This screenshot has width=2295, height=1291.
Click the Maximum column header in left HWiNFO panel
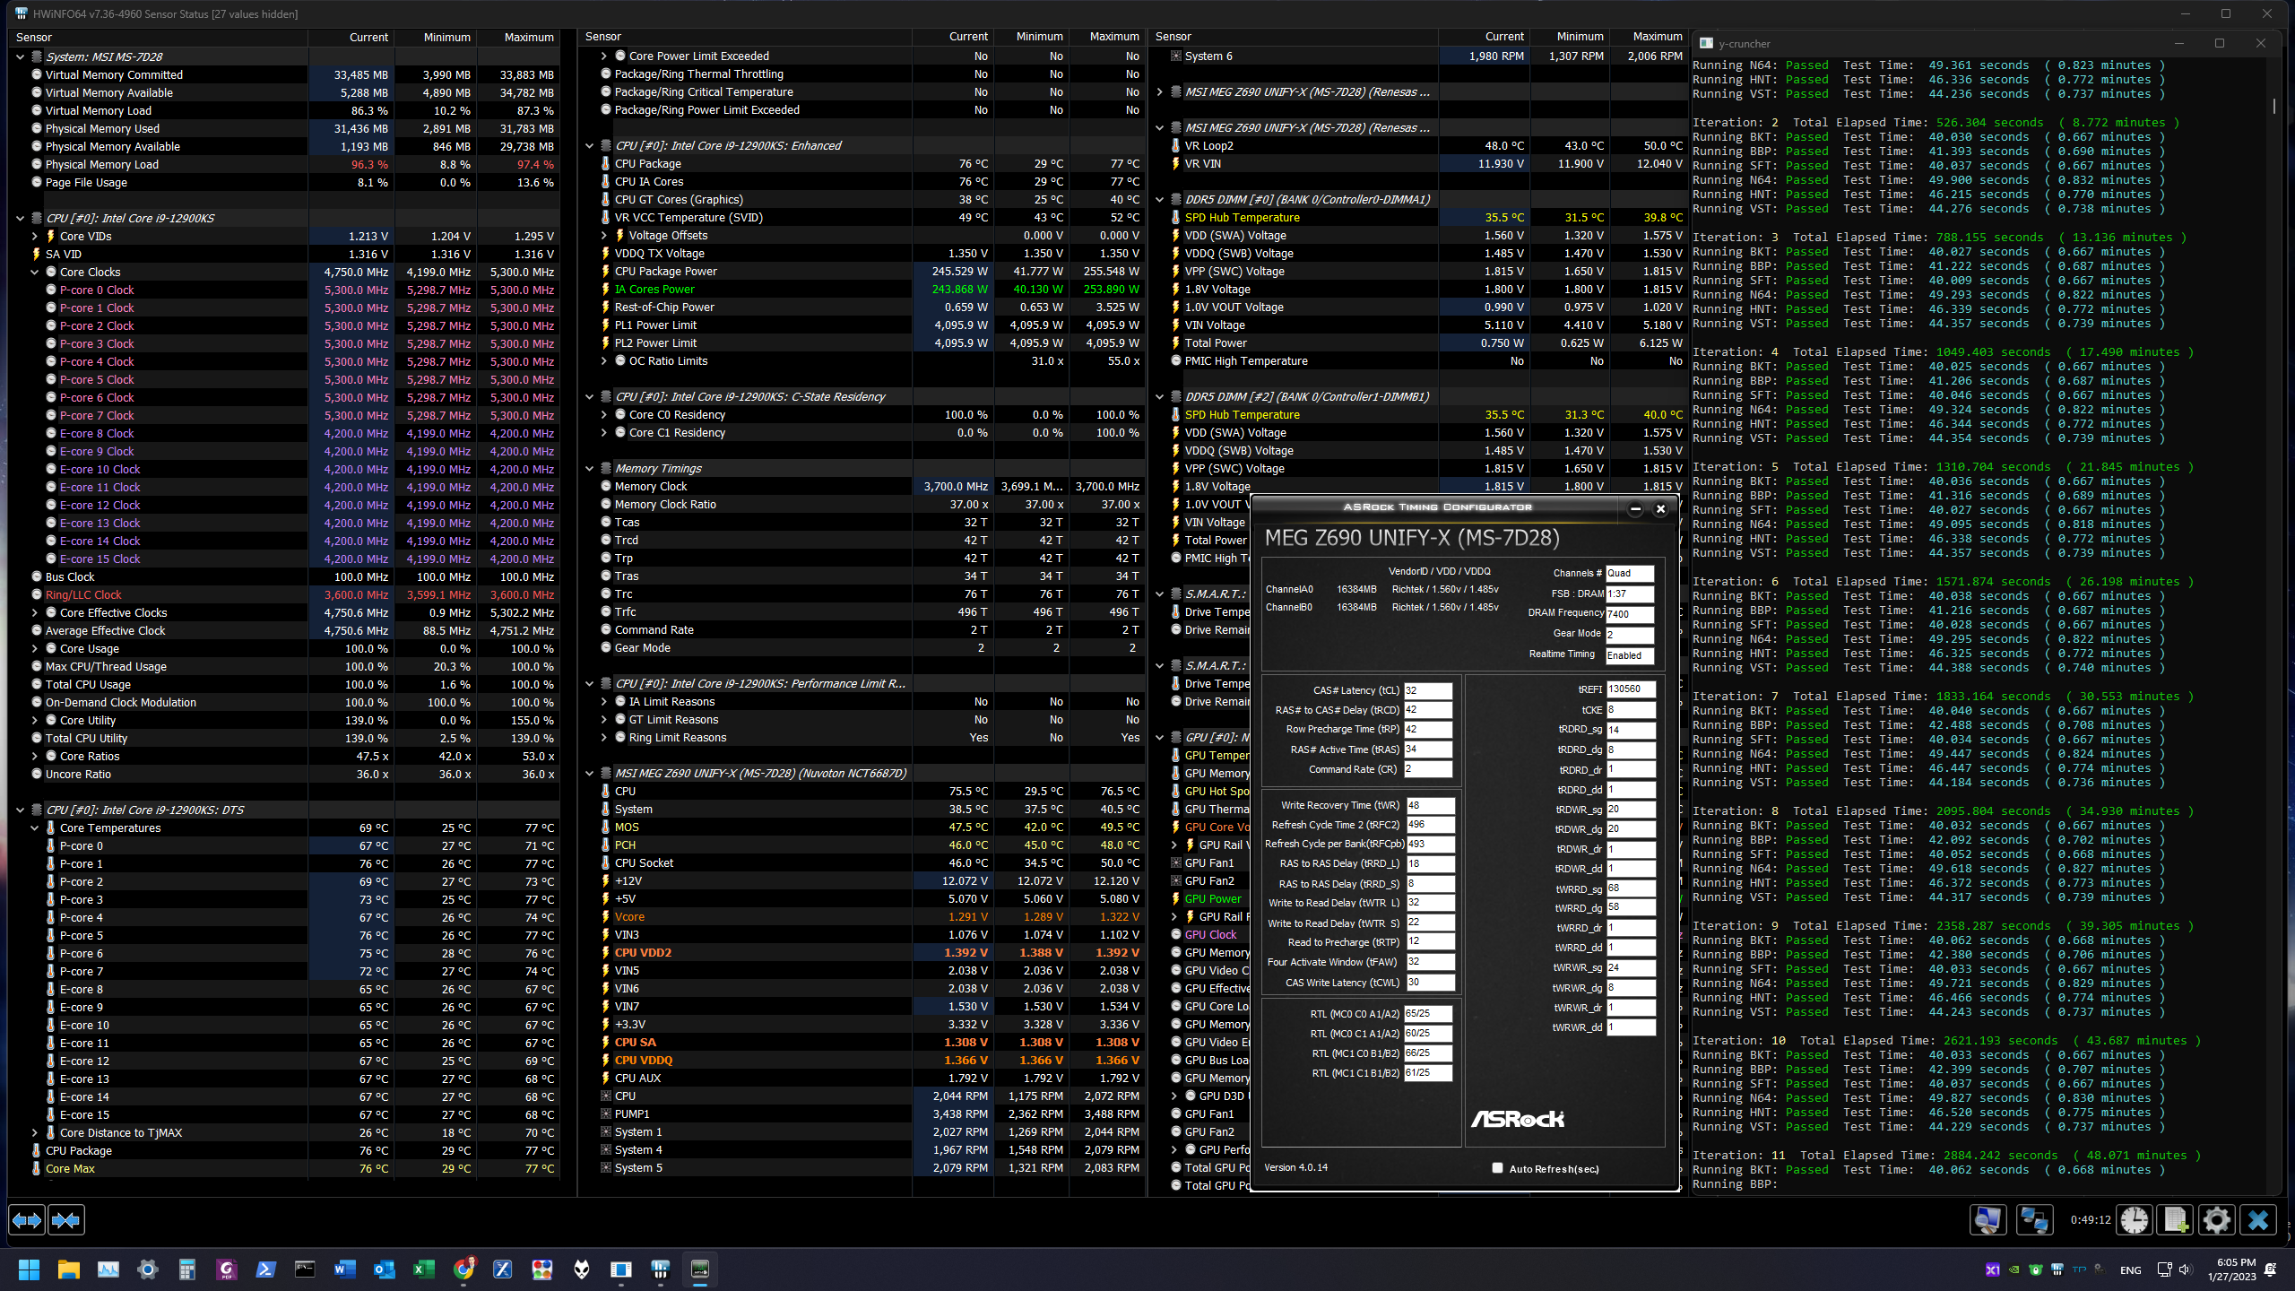point(520,38)
